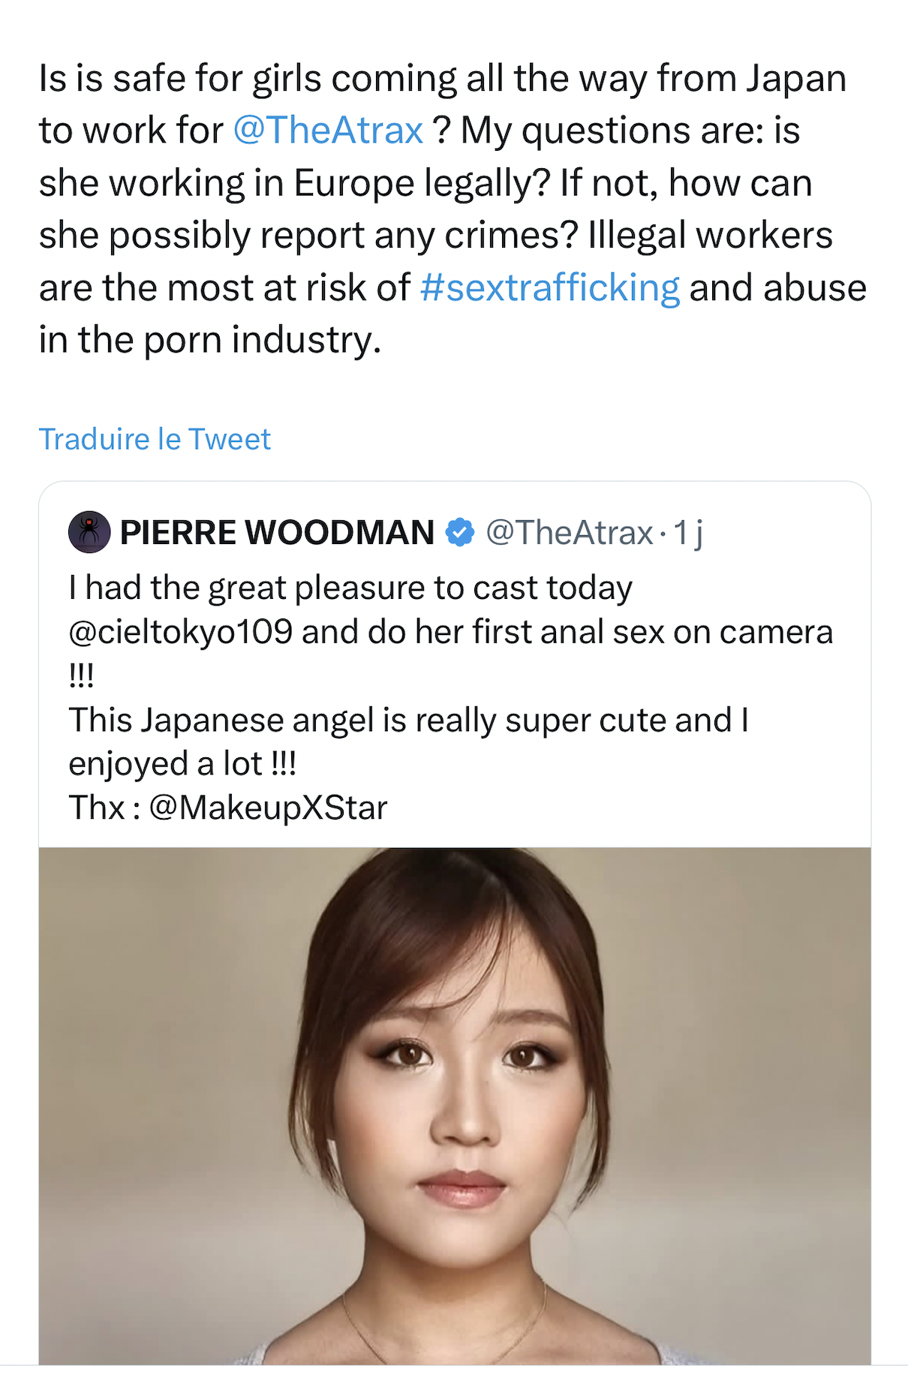Click "Traduire le Tweet" to translate
908x1378 pixels.
click(155, 439)
